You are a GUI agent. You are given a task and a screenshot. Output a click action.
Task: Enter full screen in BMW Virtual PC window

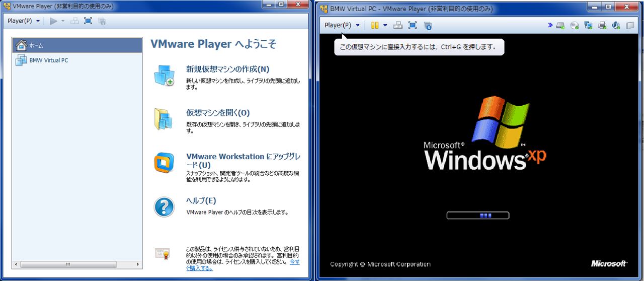pyautogui.click(x=413, y=25)
